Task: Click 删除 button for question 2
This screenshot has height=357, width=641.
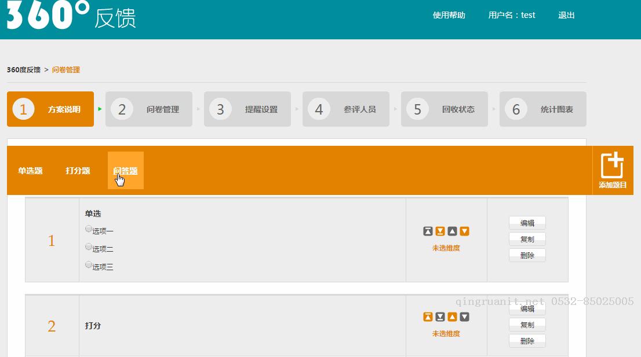Action: (527, 341)
